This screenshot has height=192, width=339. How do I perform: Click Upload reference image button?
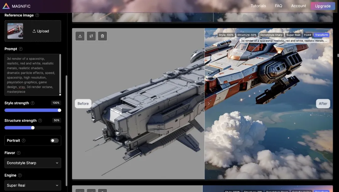40,31
